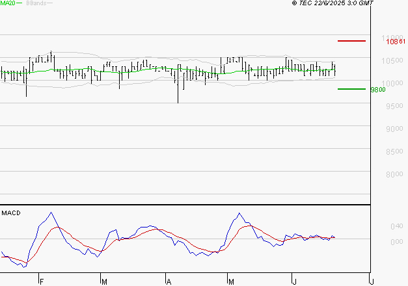
Task: Click the green support line at 9800
Action: click(351, 89)
